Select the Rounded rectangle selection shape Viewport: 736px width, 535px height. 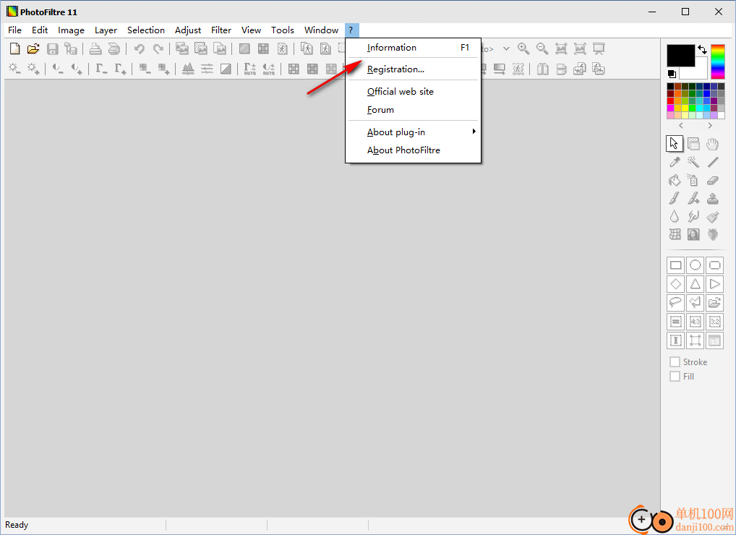(714, 265)
